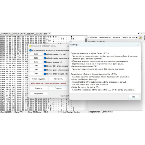Toggle Общий пробег ECM (км) checkbox

point(45,54)
